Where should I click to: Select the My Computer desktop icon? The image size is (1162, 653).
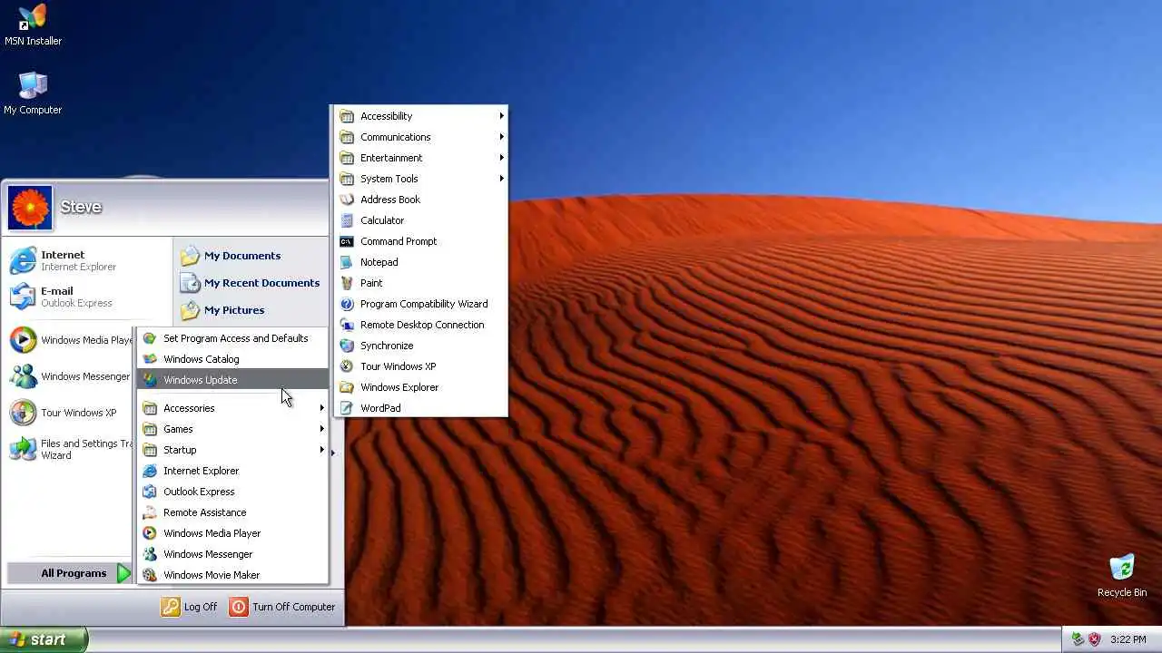pyautogui.click(x=33, y=93)
